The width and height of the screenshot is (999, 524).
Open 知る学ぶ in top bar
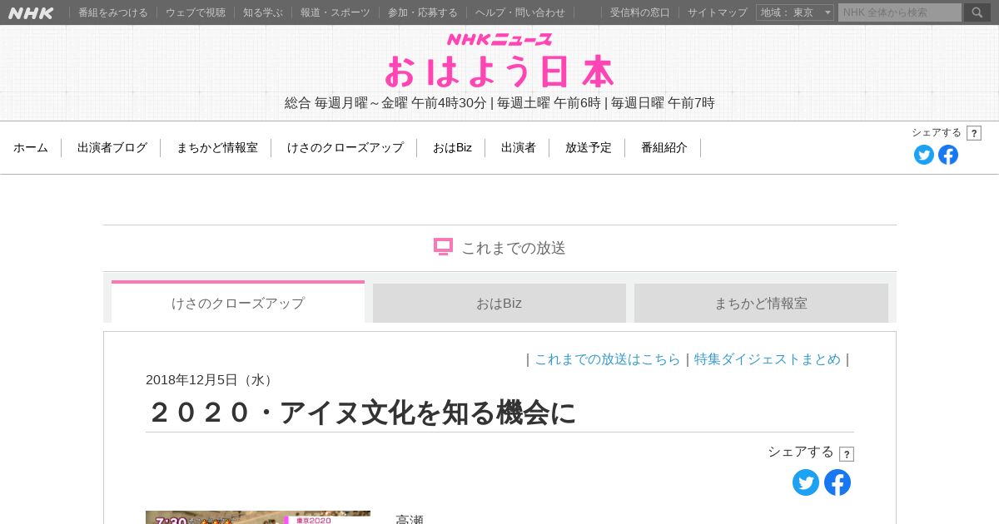point(263,12)
